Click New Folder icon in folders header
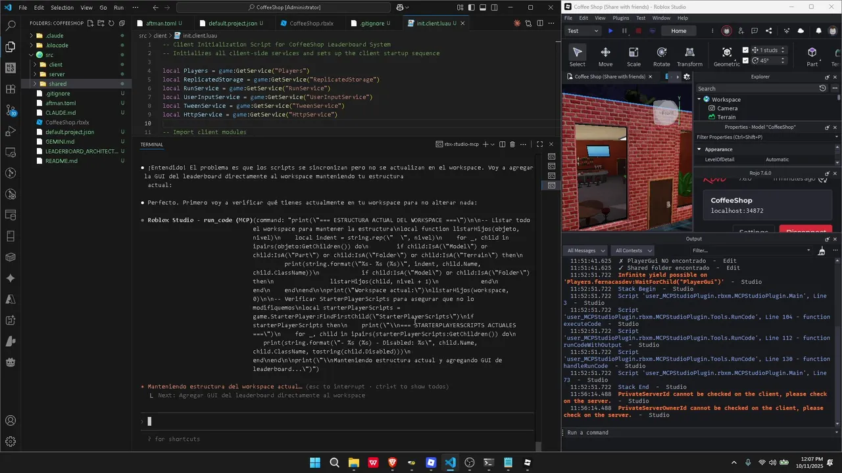This screenshot has width=842, height=473. click(101, 23)
